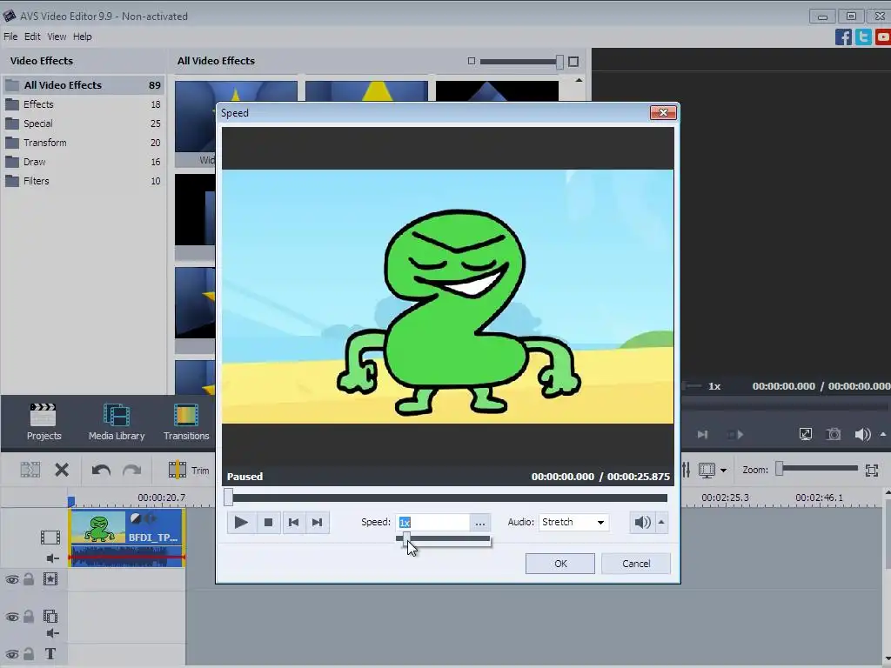Open Facebook link icon
This screenshot has width=891, height=668.
pos(843,37)
